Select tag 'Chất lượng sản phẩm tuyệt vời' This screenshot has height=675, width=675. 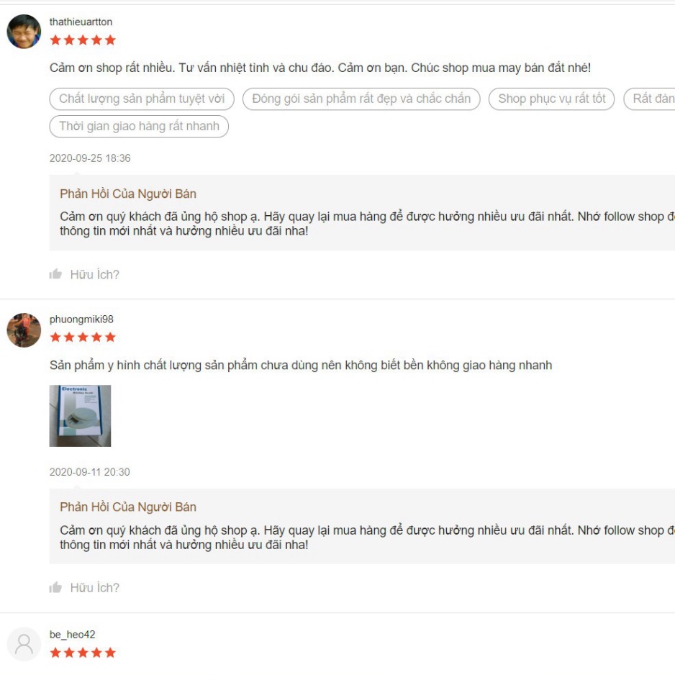(142, 99)
